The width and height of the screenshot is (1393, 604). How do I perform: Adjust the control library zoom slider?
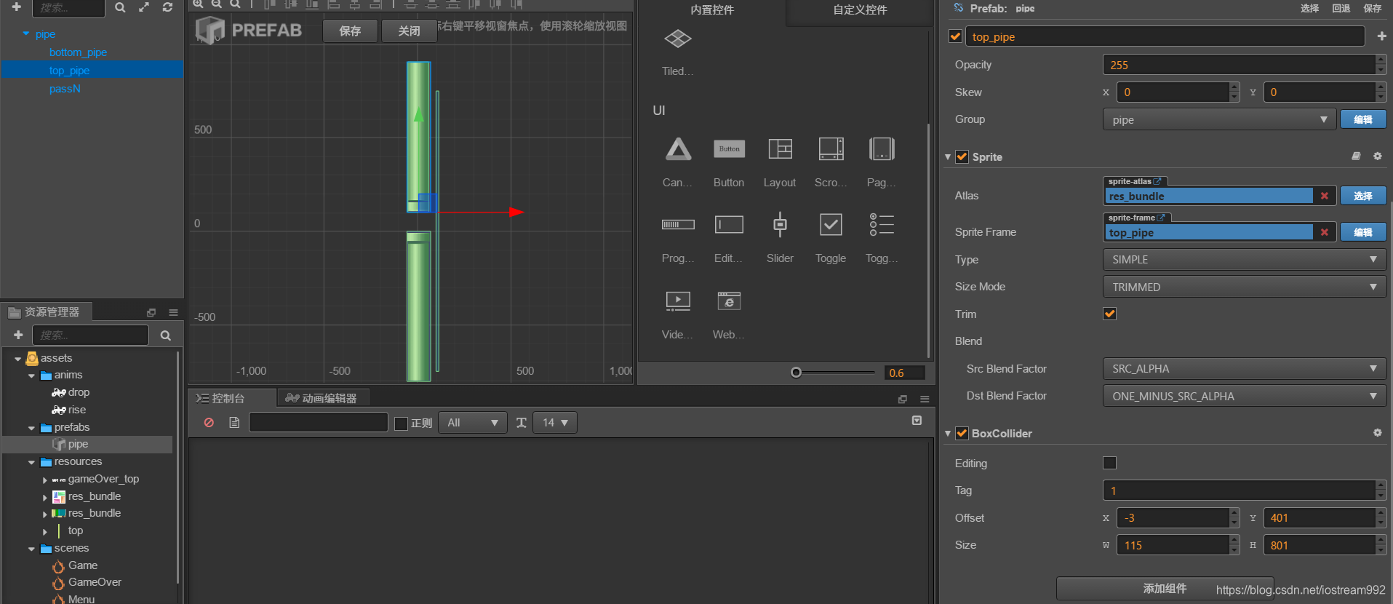coord(797,373)
